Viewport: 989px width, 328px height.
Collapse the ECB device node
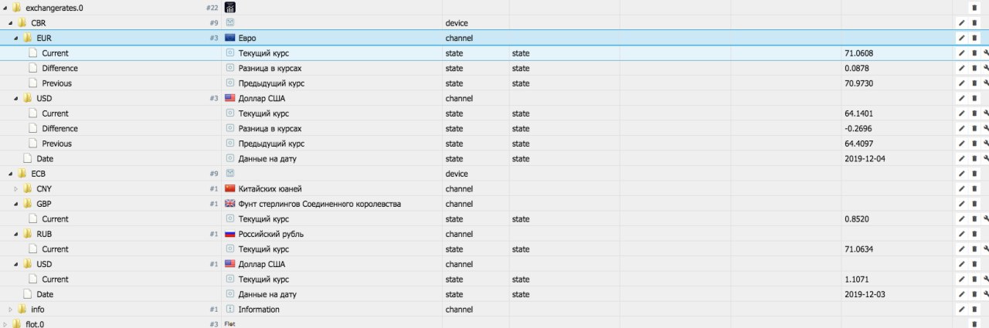point(10,174)
